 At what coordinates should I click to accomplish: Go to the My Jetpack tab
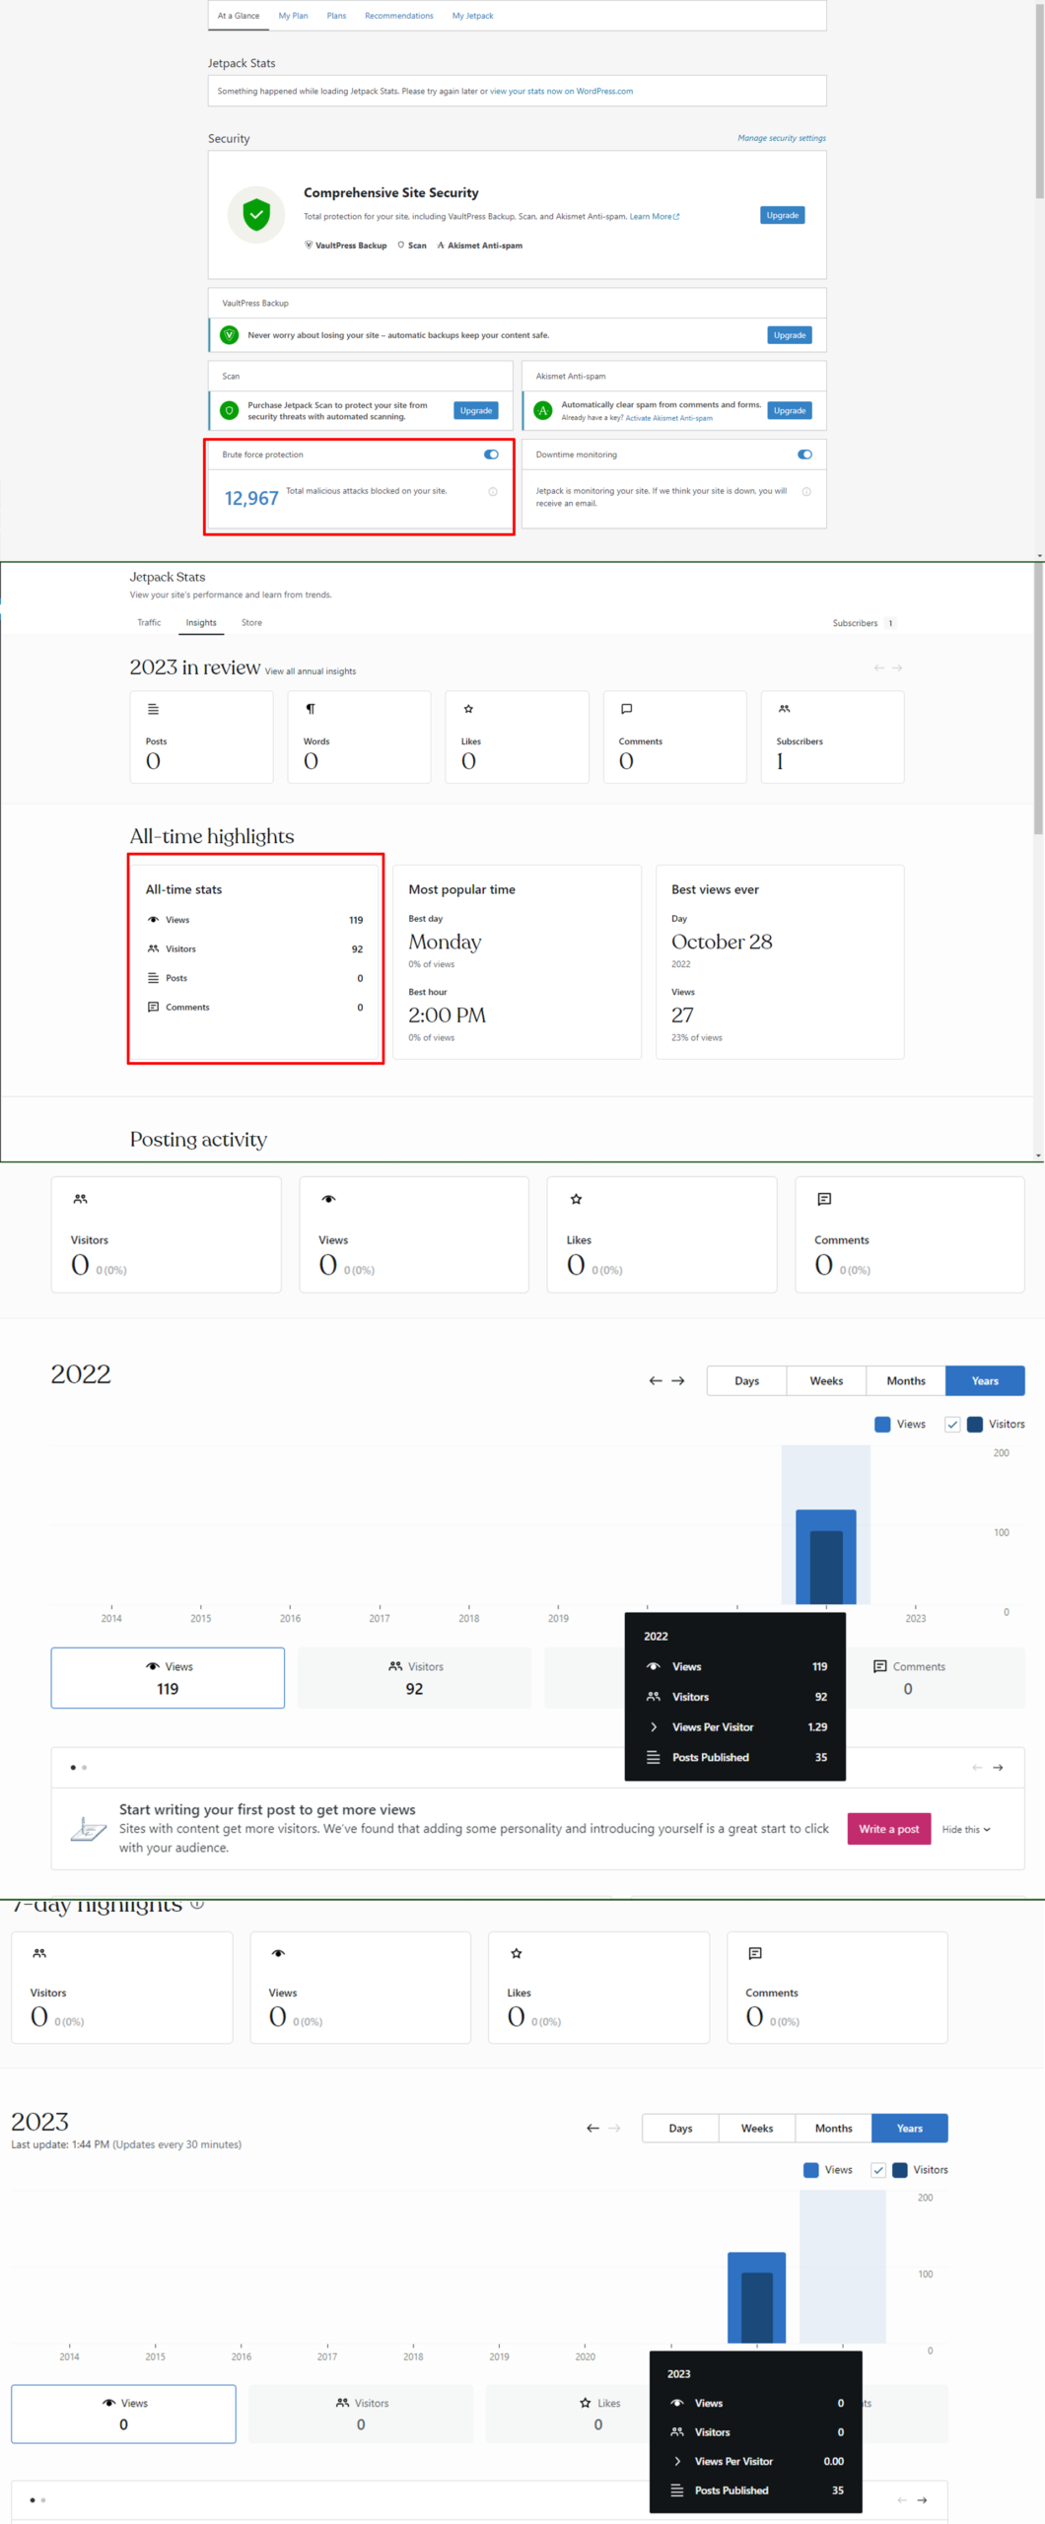pos(472,16)
